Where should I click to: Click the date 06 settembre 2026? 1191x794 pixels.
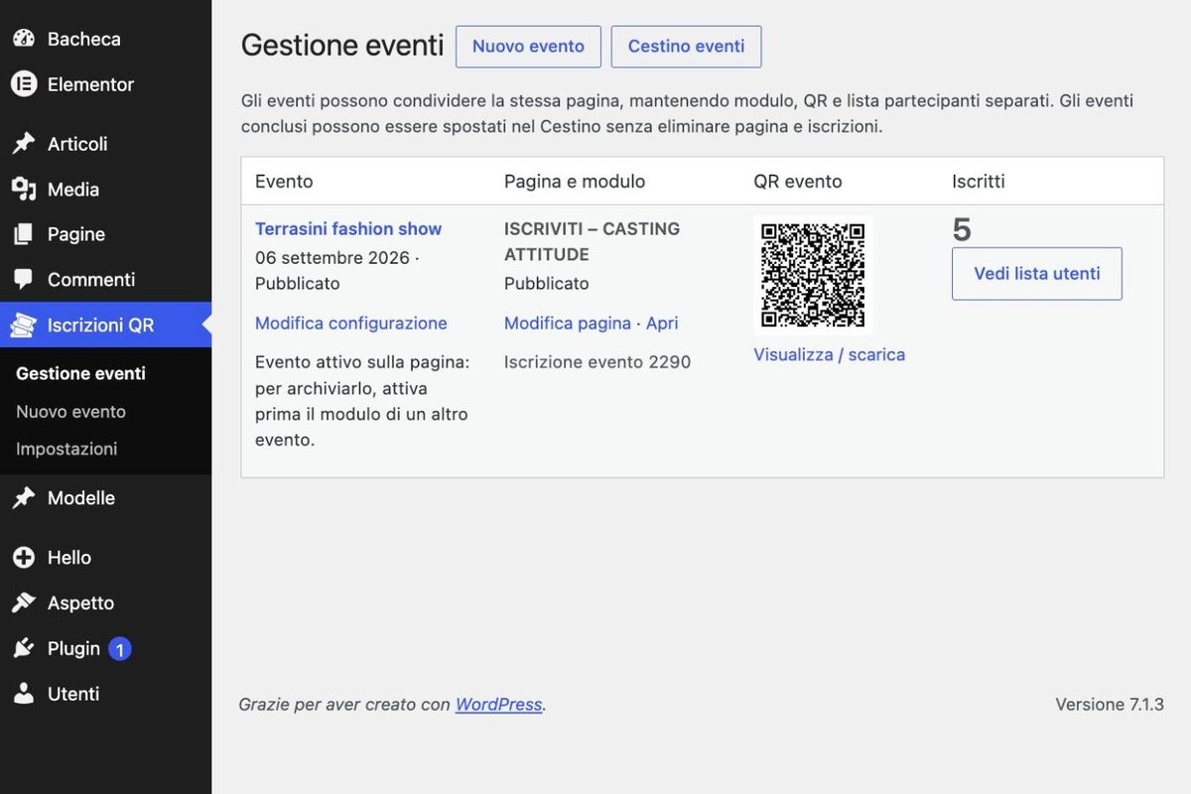point(332,257)
